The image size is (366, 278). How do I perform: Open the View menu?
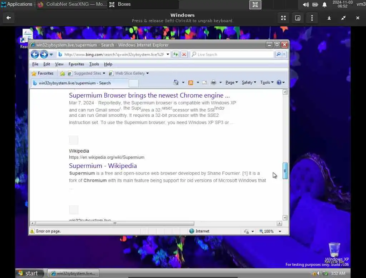pos(59,64)
